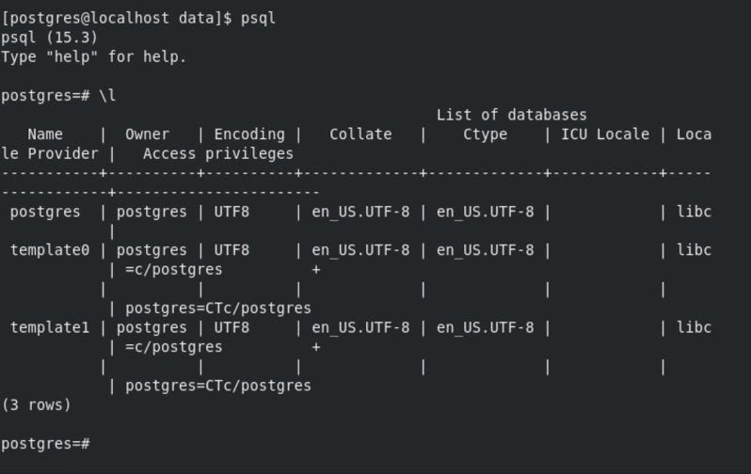Click the Access privileges header text
The image size is (751, 474).
[x=218, y=153]
